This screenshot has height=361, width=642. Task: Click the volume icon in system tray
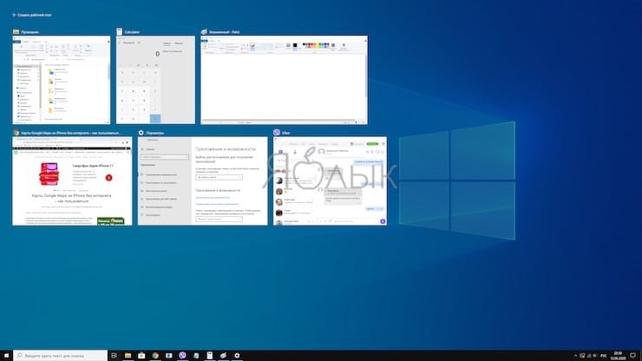pyautogui.click(x=594, y=356)
